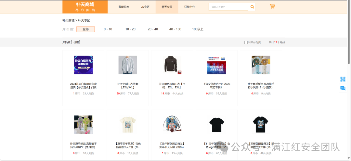The height and width of the screenshot is (161, 351).
Task: Select 补天专区 nav tab
Action: (167, 7)
